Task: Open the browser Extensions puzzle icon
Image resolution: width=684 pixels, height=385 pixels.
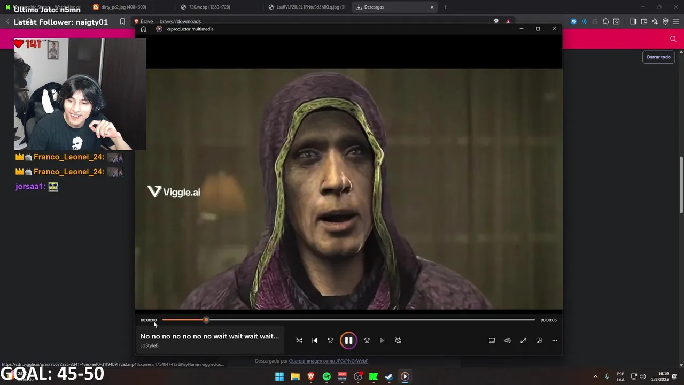Action: tap(605, 21)
